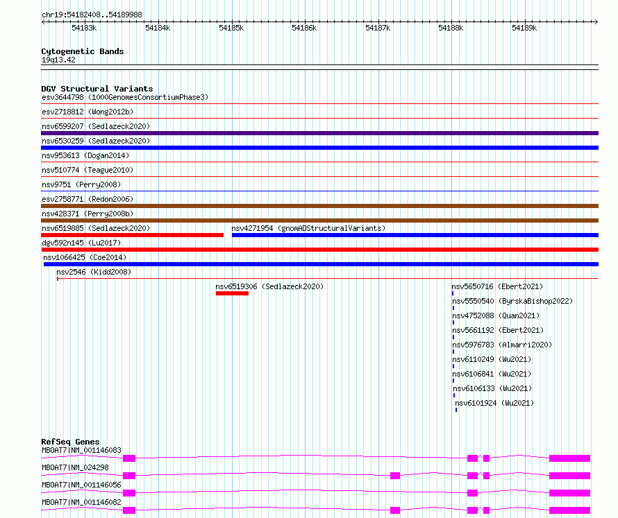Click the 54187k ruler position label
The height and width of the screenshot is (518, 618).
coord(378,28)
